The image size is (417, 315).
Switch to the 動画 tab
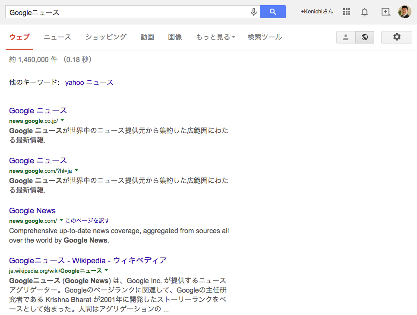(x=147, y=37)
